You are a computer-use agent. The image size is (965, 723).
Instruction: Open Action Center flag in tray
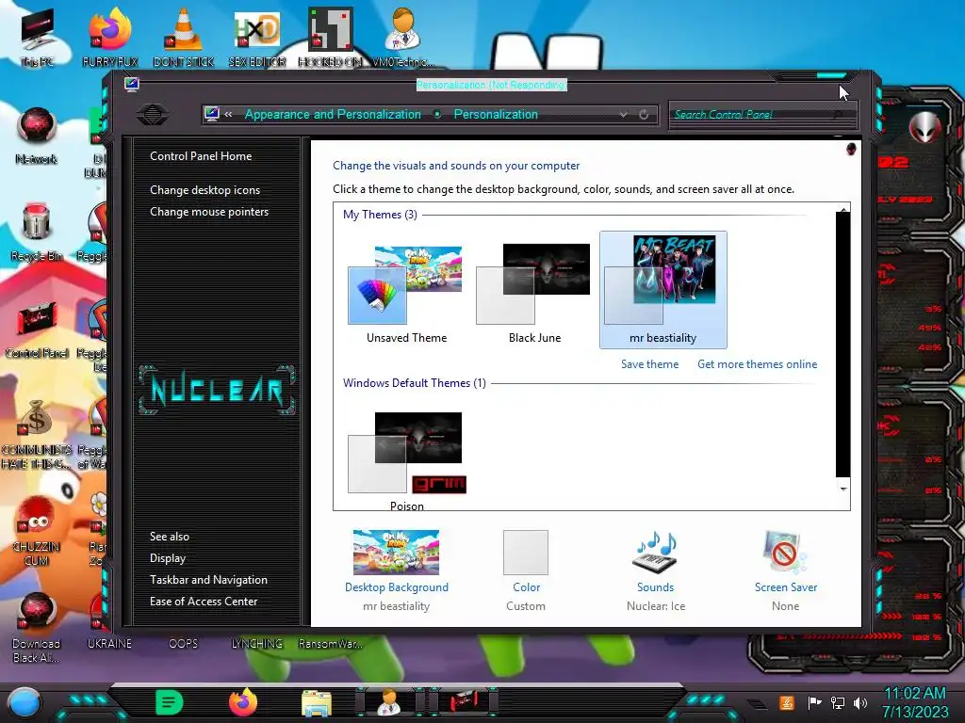click(x=815, y=702)
